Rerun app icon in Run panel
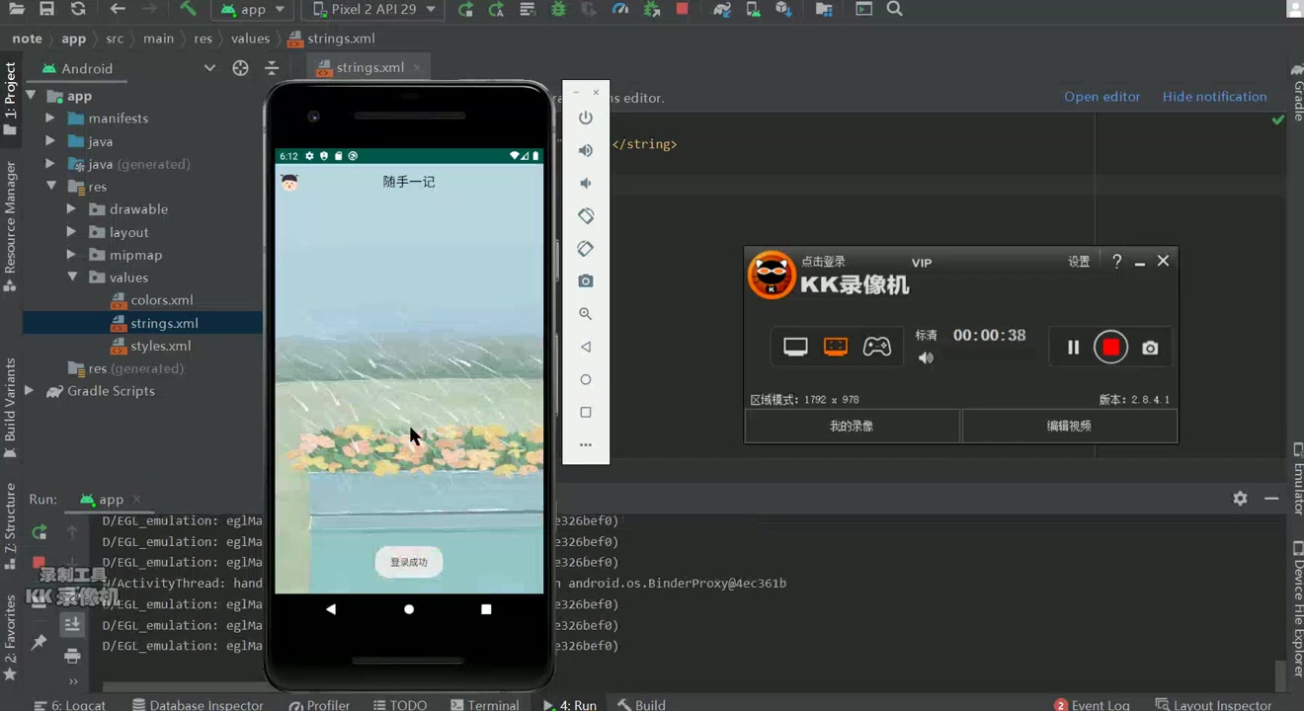Viewport: 1304px width, 711px height. point(40,532)
